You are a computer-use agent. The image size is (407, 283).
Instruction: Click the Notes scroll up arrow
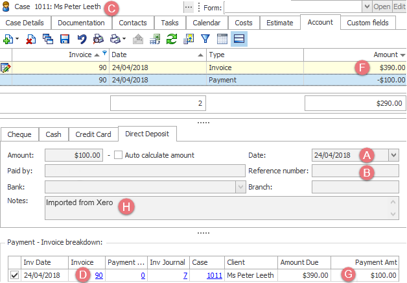point(393,202)
